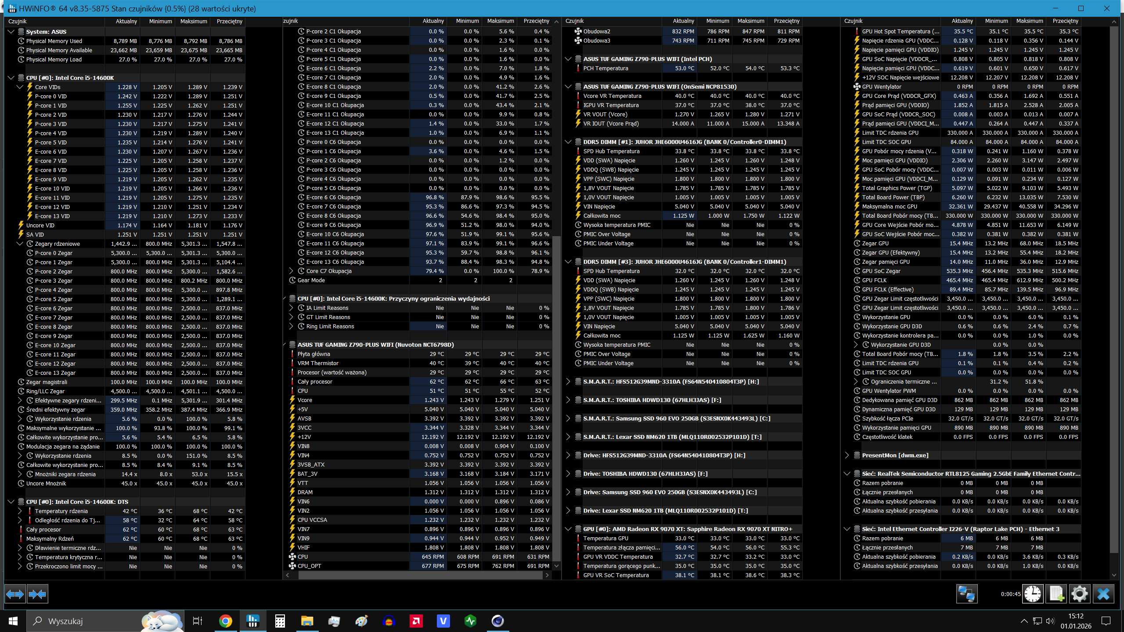Click the Maksimum column header in first panel
The height and width of the screenshot is (632, 1124).
(x=193, y=21)
